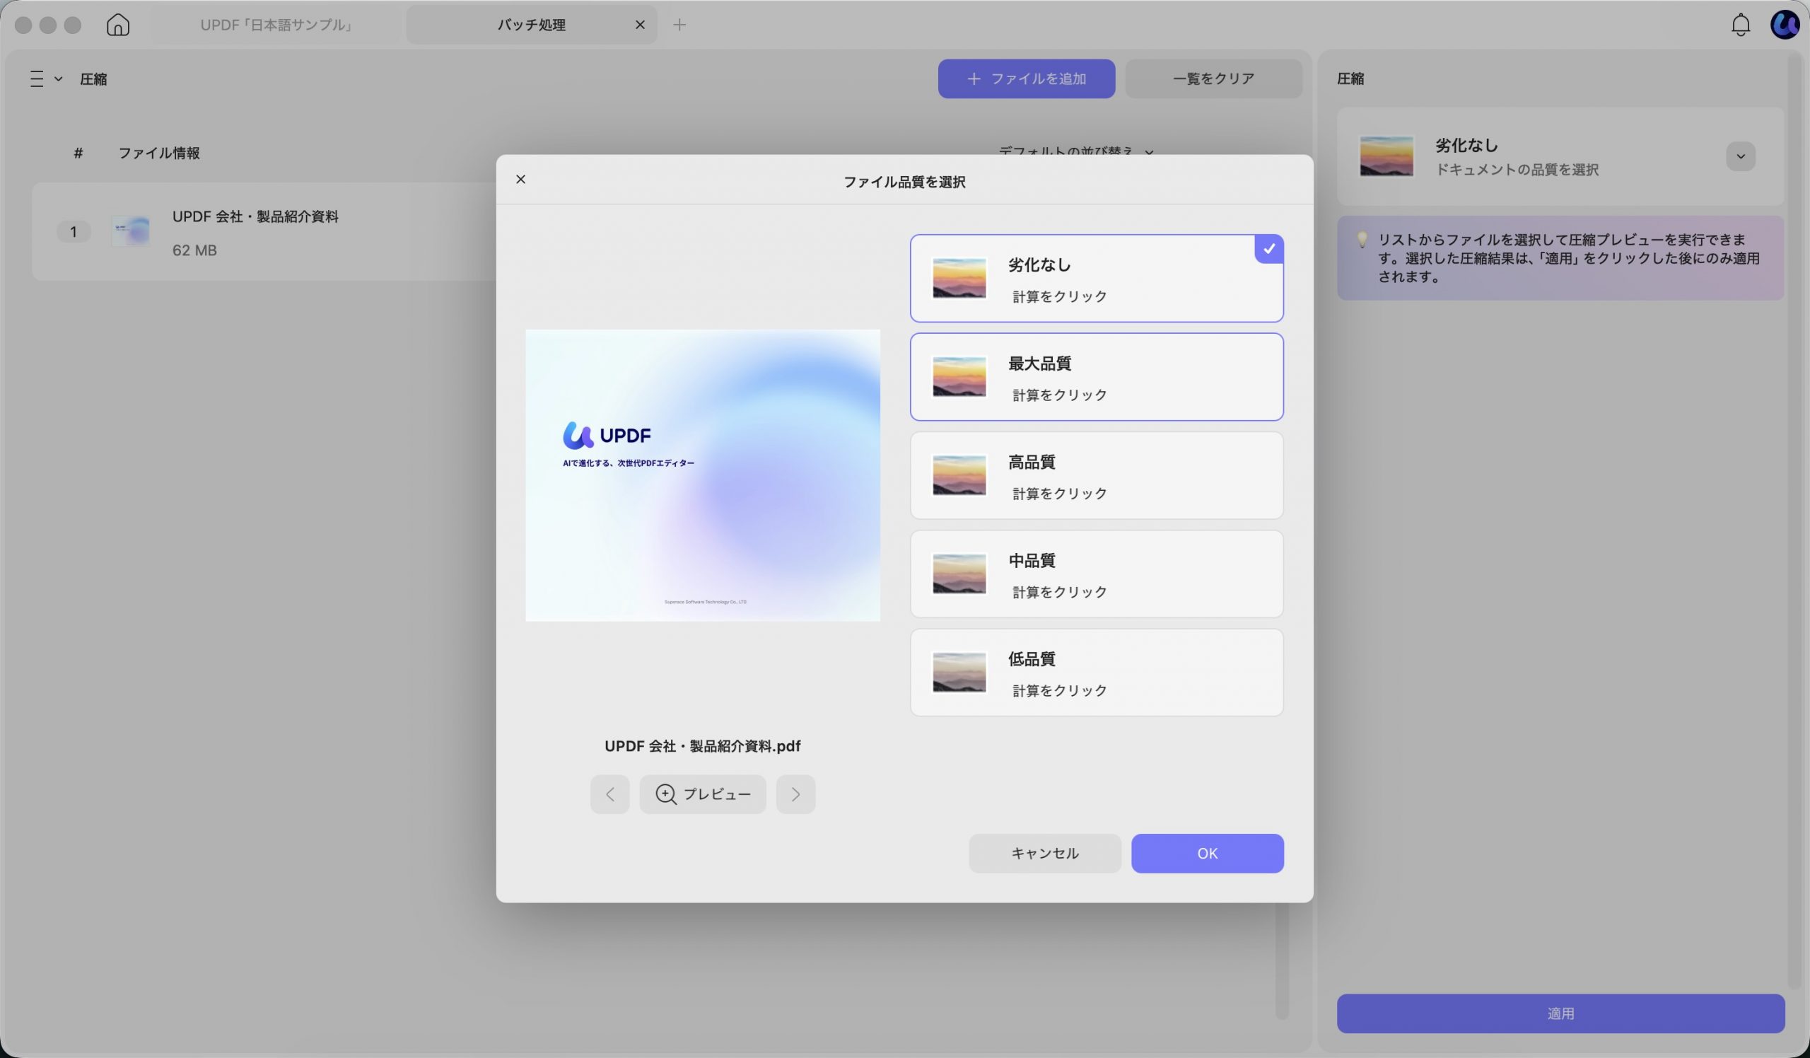Close the ファイル品質を選択 dialog
Screen dimensions: 1810x1058
(521, 179)
